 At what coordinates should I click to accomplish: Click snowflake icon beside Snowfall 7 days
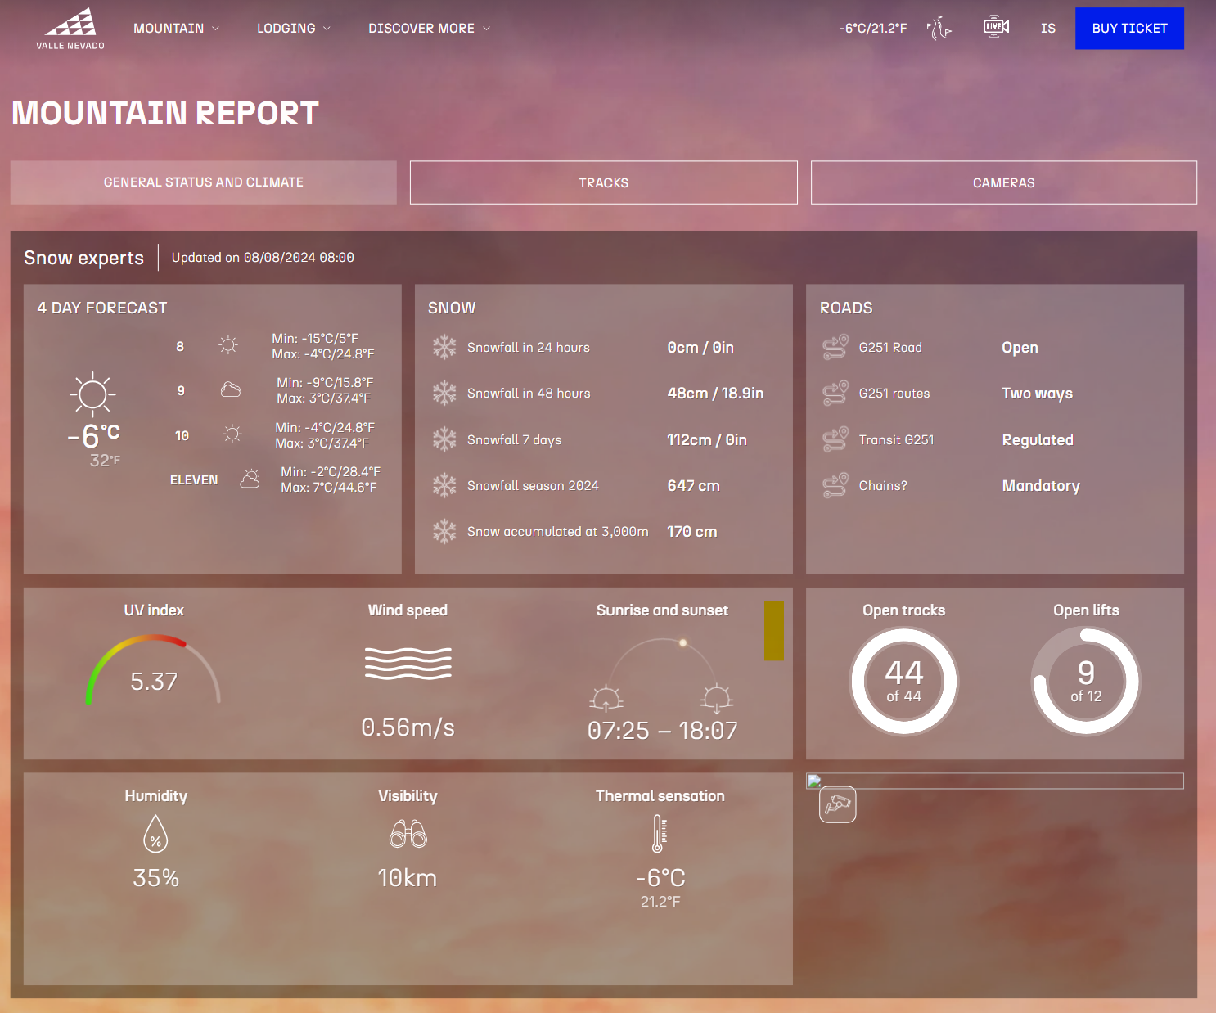(x=444, y=439)
